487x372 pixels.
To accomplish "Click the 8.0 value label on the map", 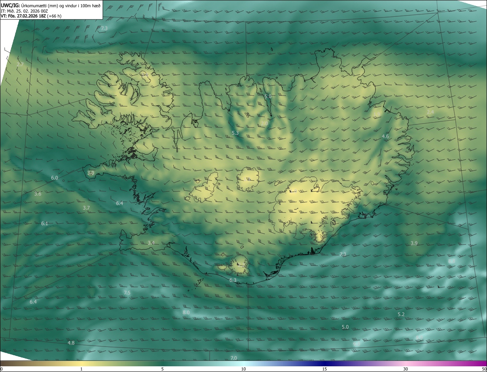I will pyautogui.click(x=186, y=312).
